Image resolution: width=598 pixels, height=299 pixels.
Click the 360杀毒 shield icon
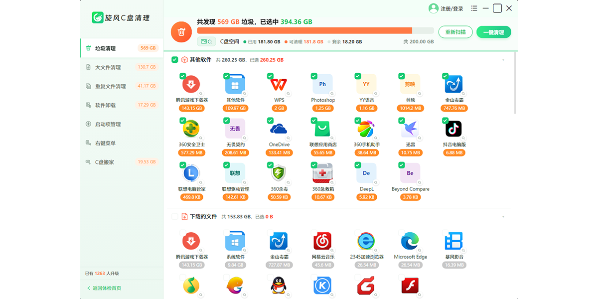pos(279,173)
